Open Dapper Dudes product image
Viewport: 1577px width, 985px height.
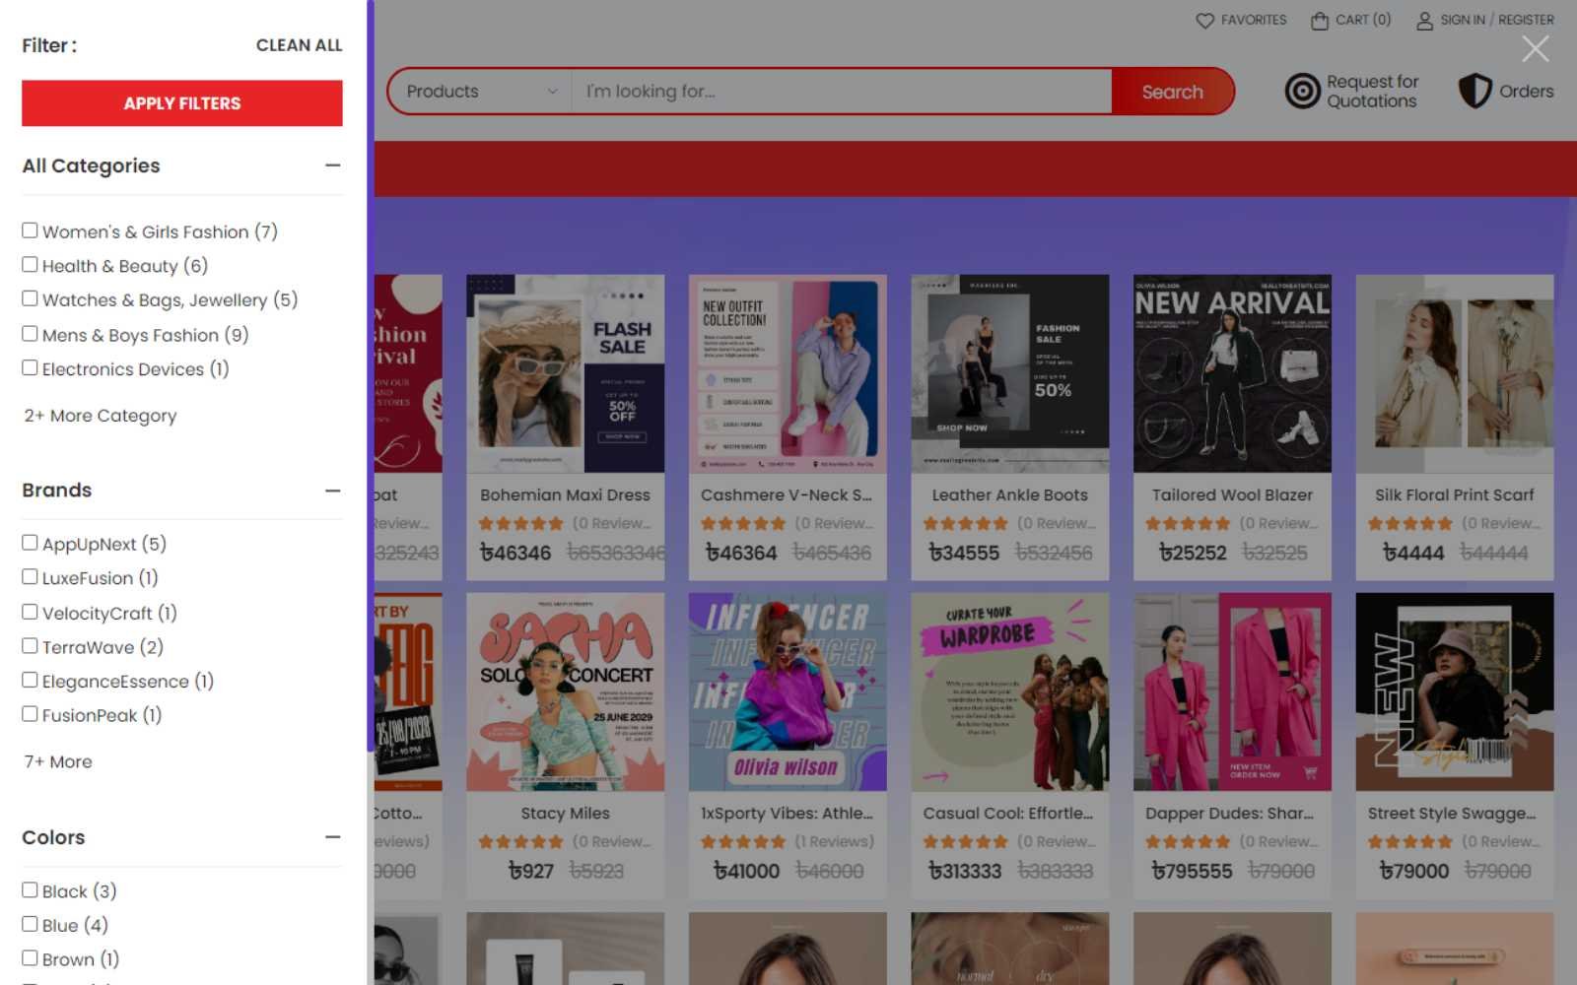coord(1232,691)
